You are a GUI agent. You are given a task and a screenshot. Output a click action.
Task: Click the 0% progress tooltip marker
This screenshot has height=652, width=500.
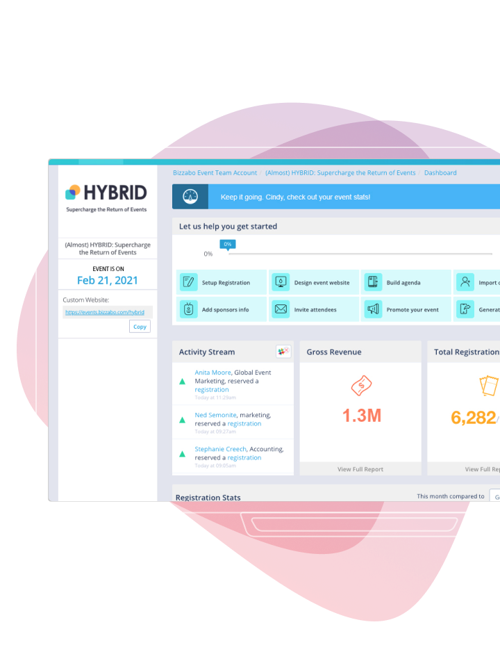(228, 245)
